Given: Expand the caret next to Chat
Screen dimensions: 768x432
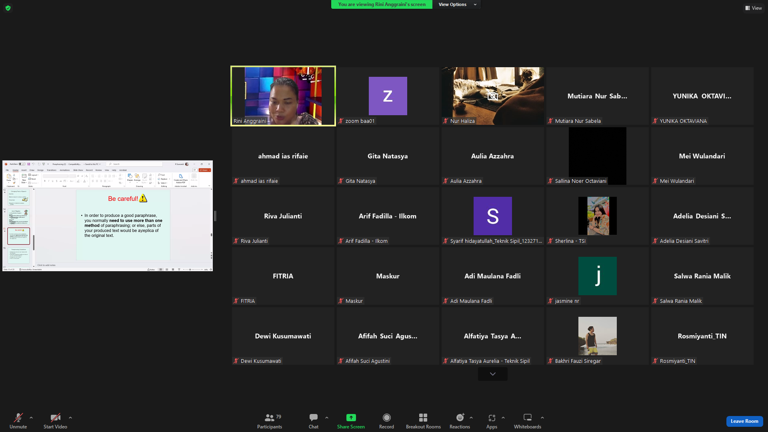Looking at the screenshot, I should 327,418.
